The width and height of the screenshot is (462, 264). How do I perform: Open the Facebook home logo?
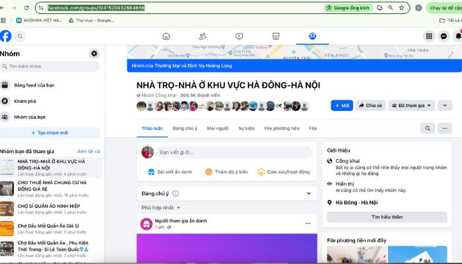click(5, 36)
